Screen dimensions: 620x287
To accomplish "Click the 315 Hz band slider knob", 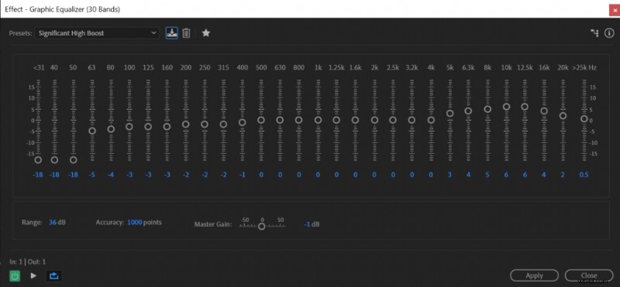I will 223,124.
